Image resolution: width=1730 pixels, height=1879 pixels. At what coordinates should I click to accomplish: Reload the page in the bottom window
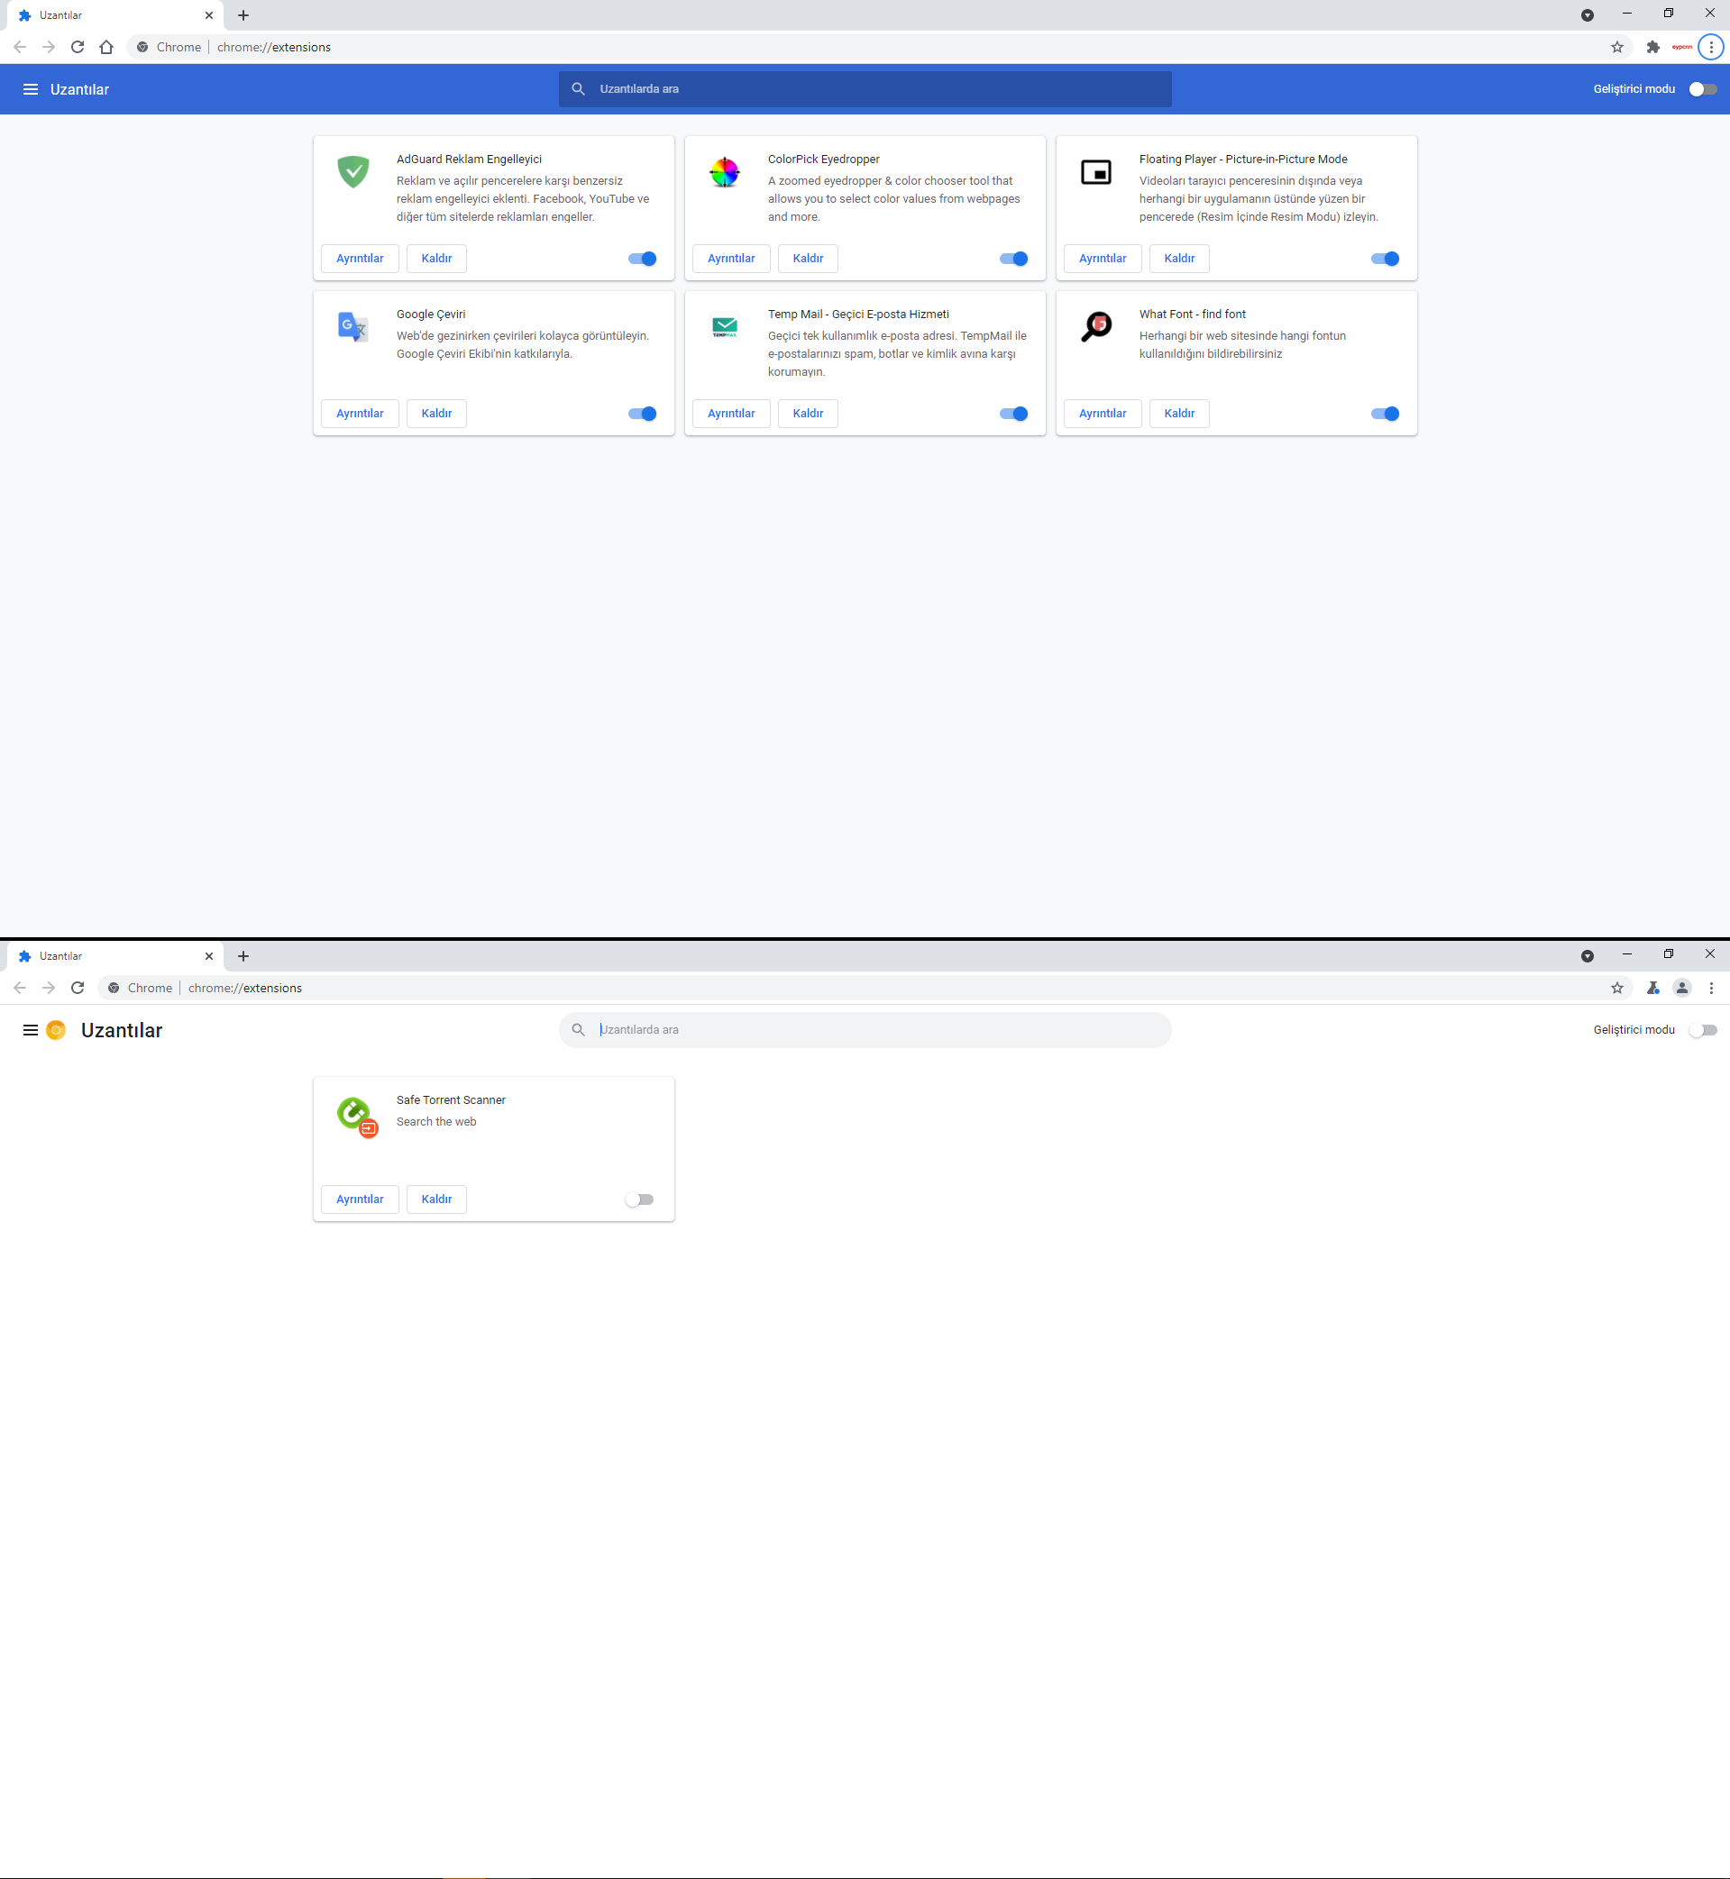pyautogui.click(x=78, y=987)
